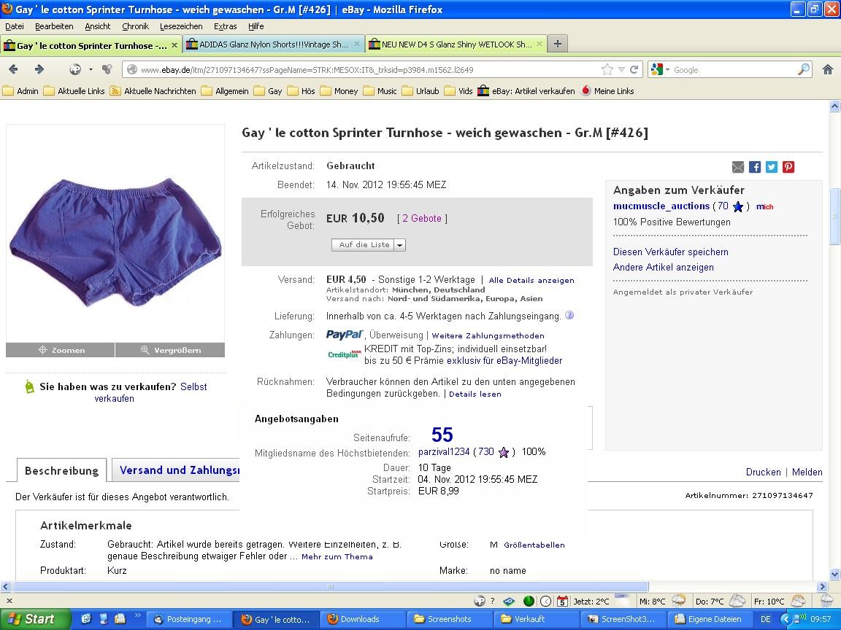This screenshot has width=841, height=630.
Task: Click the delivery info help icon
Action: pos(569,316)
